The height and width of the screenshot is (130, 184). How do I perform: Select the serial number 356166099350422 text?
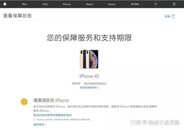(95, 84)
